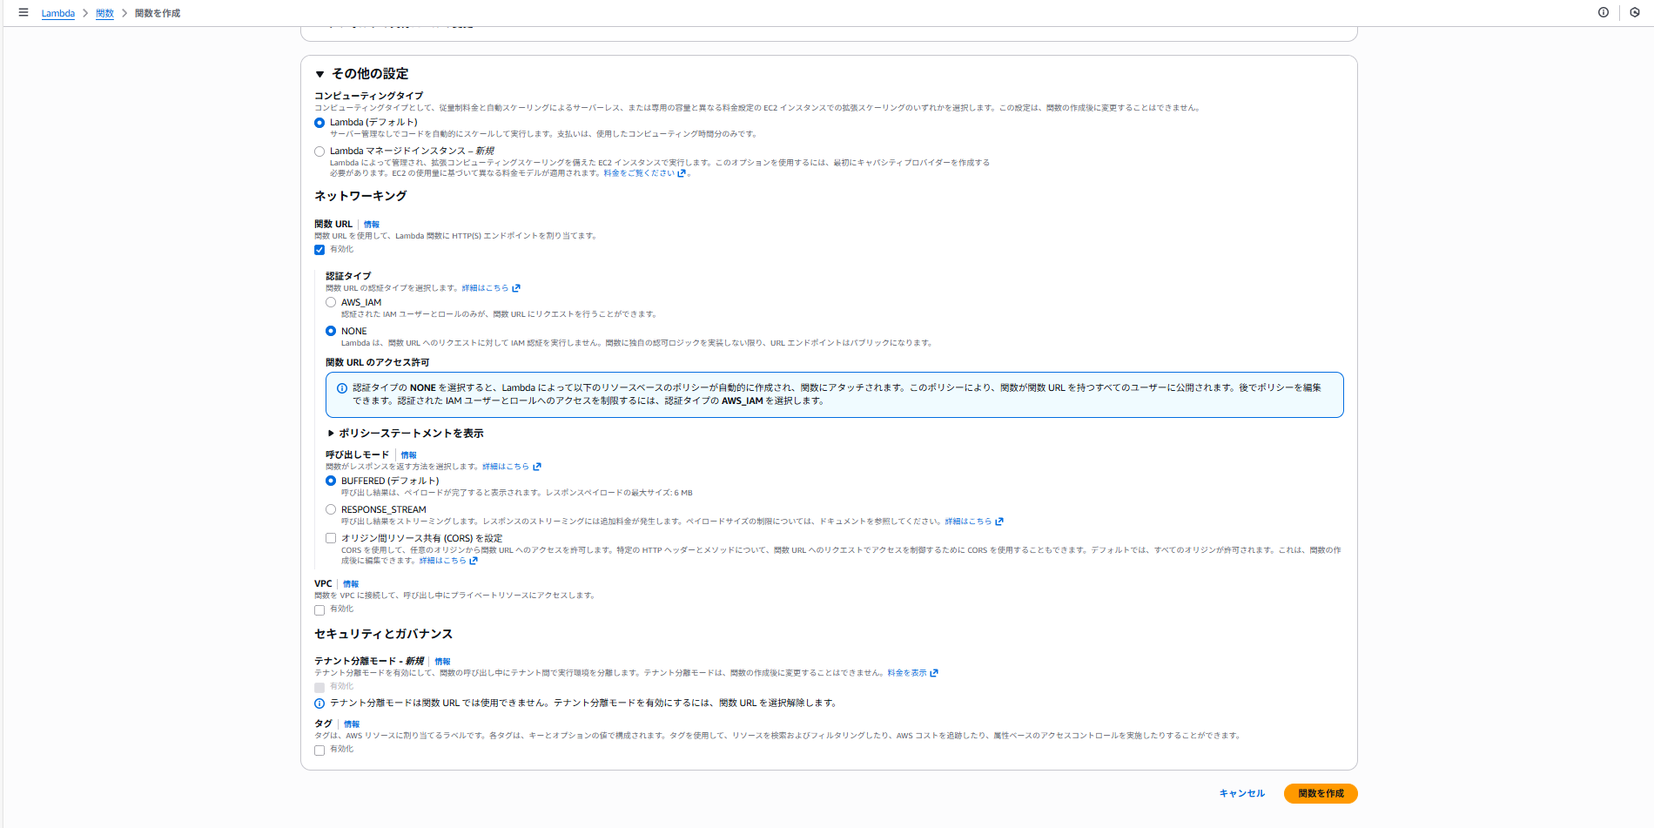Open the hamburger navigation menu
Viewport: 1654px width, 828px height.
[x=24, y=12]
